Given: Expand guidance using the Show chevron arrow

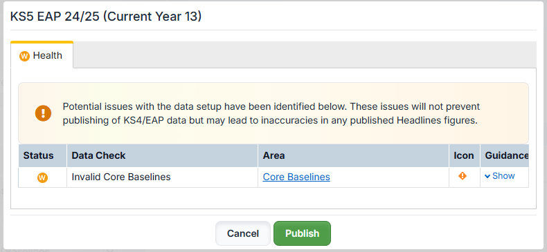Looking at the screenshot, I should [487, 177].
